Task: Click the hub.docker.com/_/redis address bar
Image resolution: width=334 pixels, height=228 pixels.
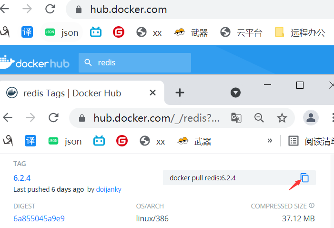Action: click(156, 118)
